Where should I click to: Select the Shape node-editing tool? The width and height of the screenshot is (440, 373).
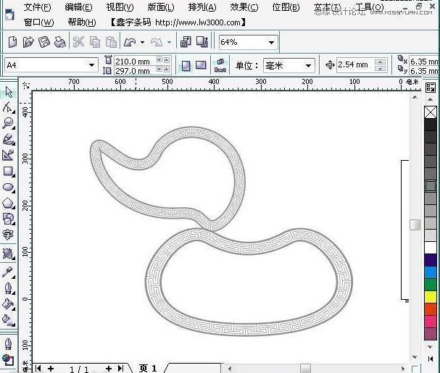point(9,107)
